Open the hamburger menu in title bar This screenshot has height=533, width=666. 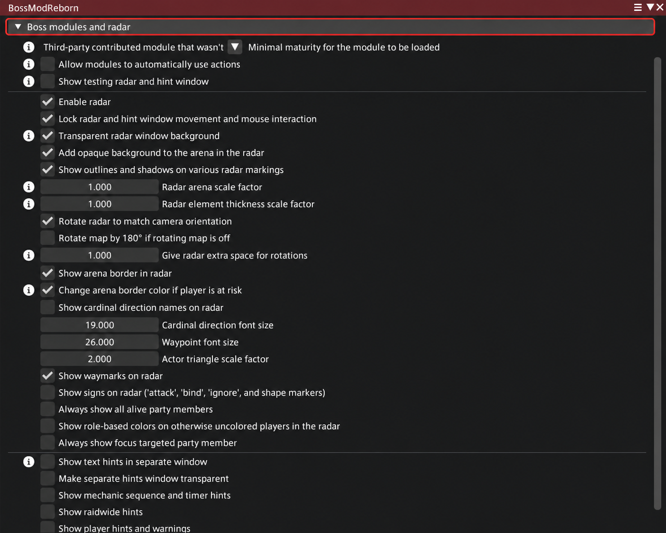(638, 7)
